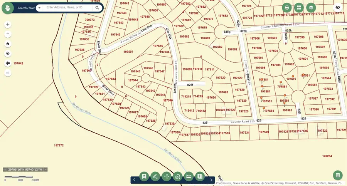Go back to previous map extent
This screenshot has height=186, width=347.
[8, 63]
